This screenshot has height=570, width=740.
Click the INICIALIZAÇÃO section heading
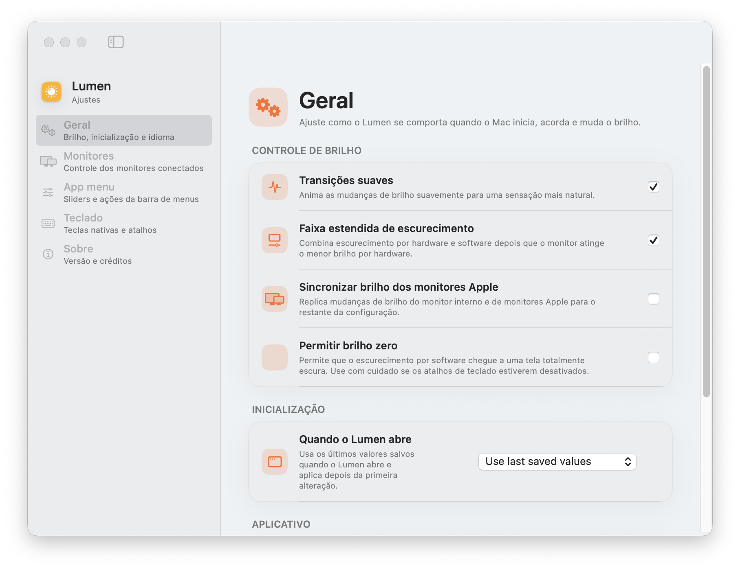coord(288,409)
